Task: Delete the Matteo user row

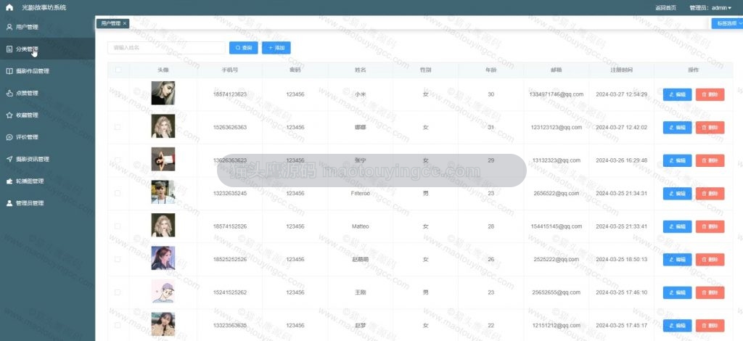Action: coord(710,226)
